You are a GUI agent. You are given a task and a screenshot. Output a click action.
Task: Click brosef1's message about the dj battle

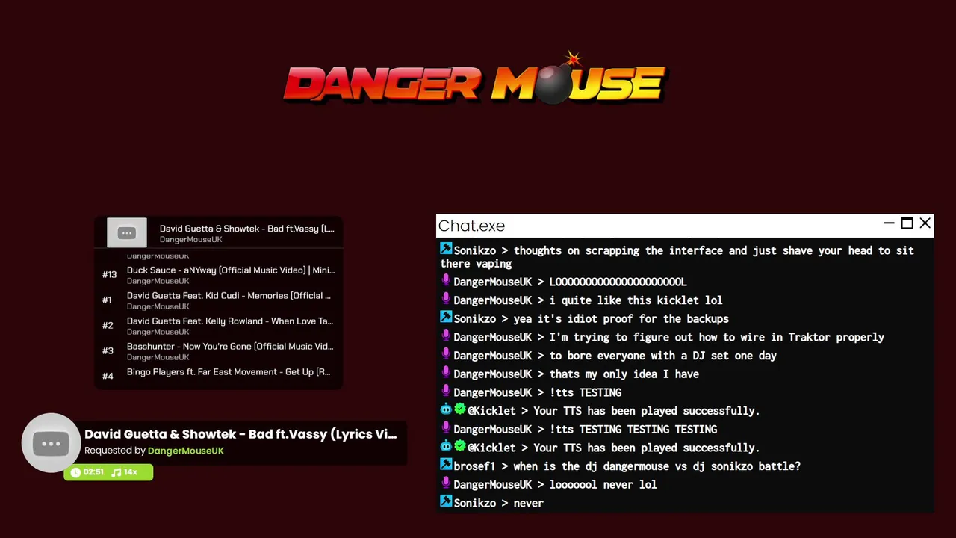tap(657, 466)
